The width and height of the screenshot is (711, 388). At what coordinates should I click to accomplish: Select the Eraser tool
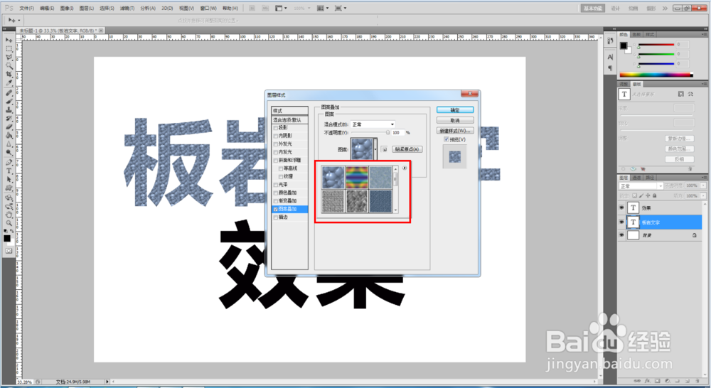click(x=9, y=127)
